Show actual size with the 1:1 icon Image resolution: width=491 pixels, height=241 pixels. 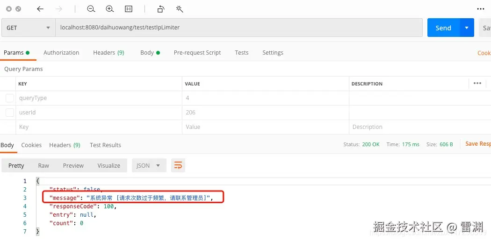129,9
